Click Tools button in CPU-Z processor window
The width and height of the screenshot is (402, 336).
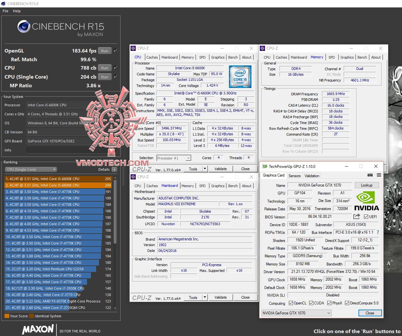pyautogui.click(x=193, y=169)
